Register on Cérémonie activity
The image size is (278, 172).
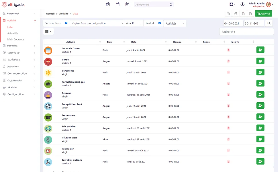(260, 72)
